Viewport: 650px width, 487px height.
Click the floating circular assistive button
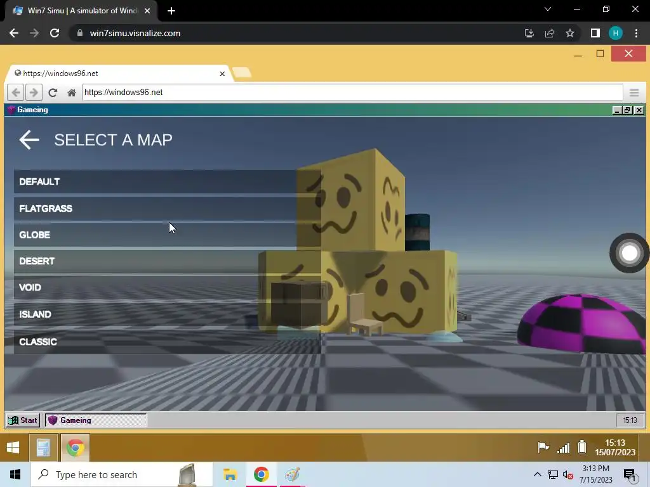(629, 253)
